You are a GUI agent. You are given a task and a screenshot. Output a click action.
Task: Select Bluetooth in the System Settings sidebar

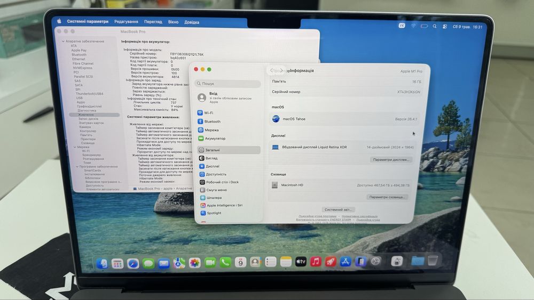[x=228, y=121]
